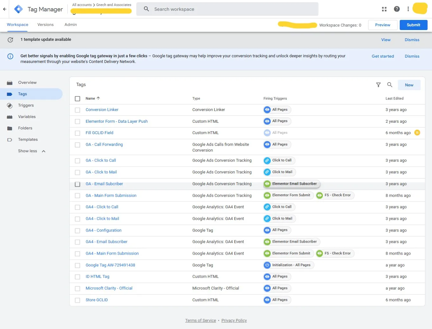This screenshot has width=432, height=329.
Task: Click Get started for Google tag gateway
Action: tap(383, 56)
